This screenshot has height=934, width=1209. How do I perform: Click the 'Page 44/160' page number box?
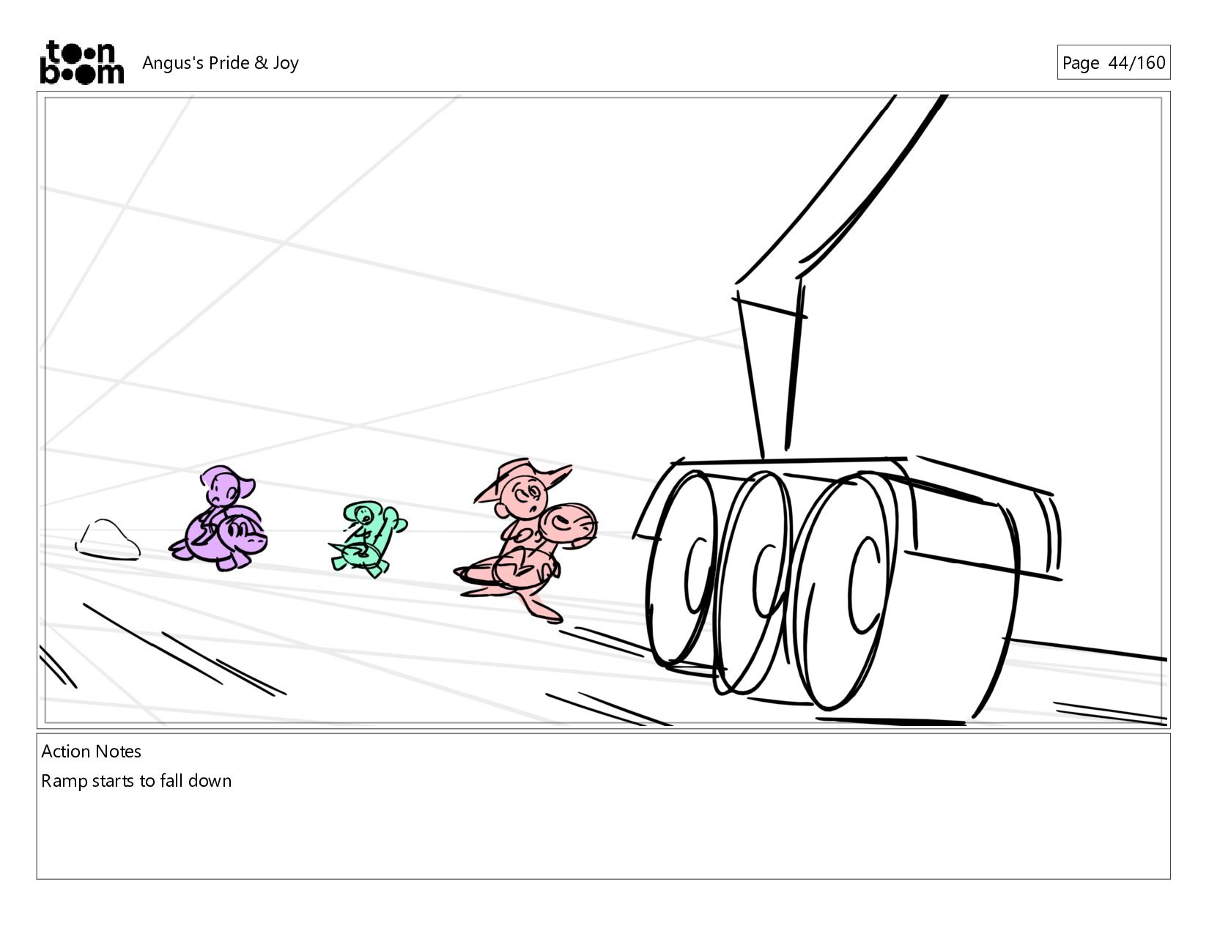[x=1113, y=62]
